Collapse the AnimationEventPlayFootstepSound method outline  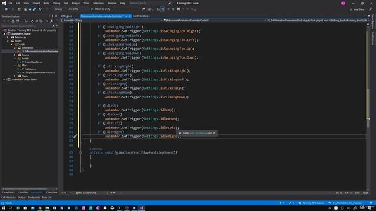81,152
